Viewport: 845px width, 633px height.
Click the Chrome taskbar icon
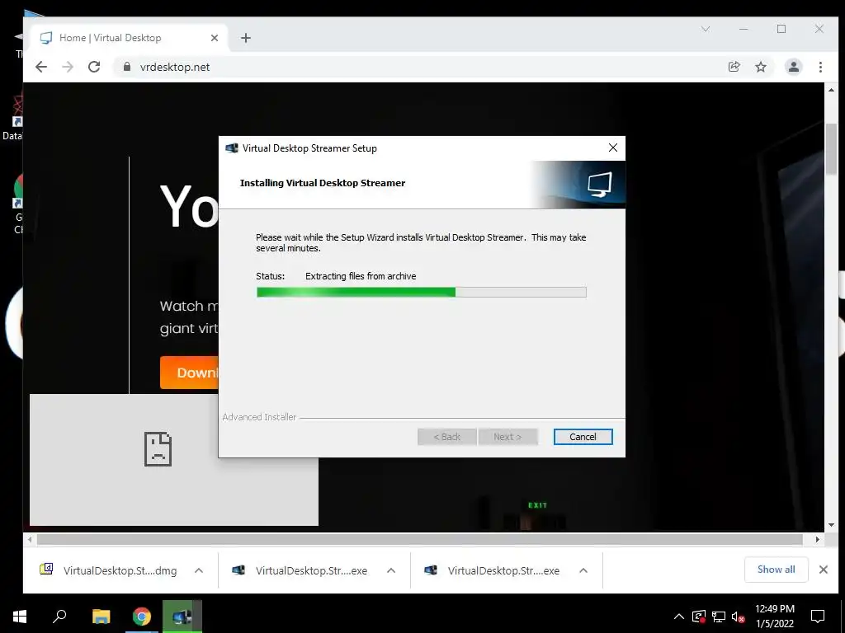pyautogui.click(x=142, y=617)
